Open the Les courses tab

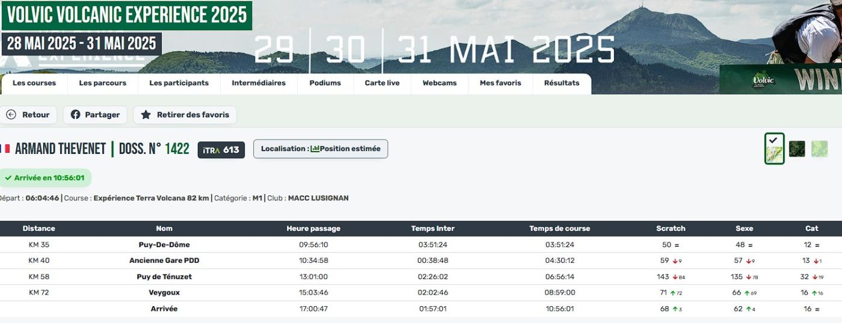tap(34, 83)
